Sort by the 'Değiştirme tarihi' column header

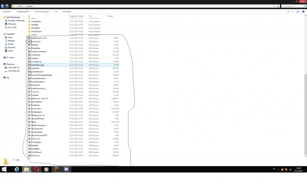pyautogui.click(x=76, y=16)
